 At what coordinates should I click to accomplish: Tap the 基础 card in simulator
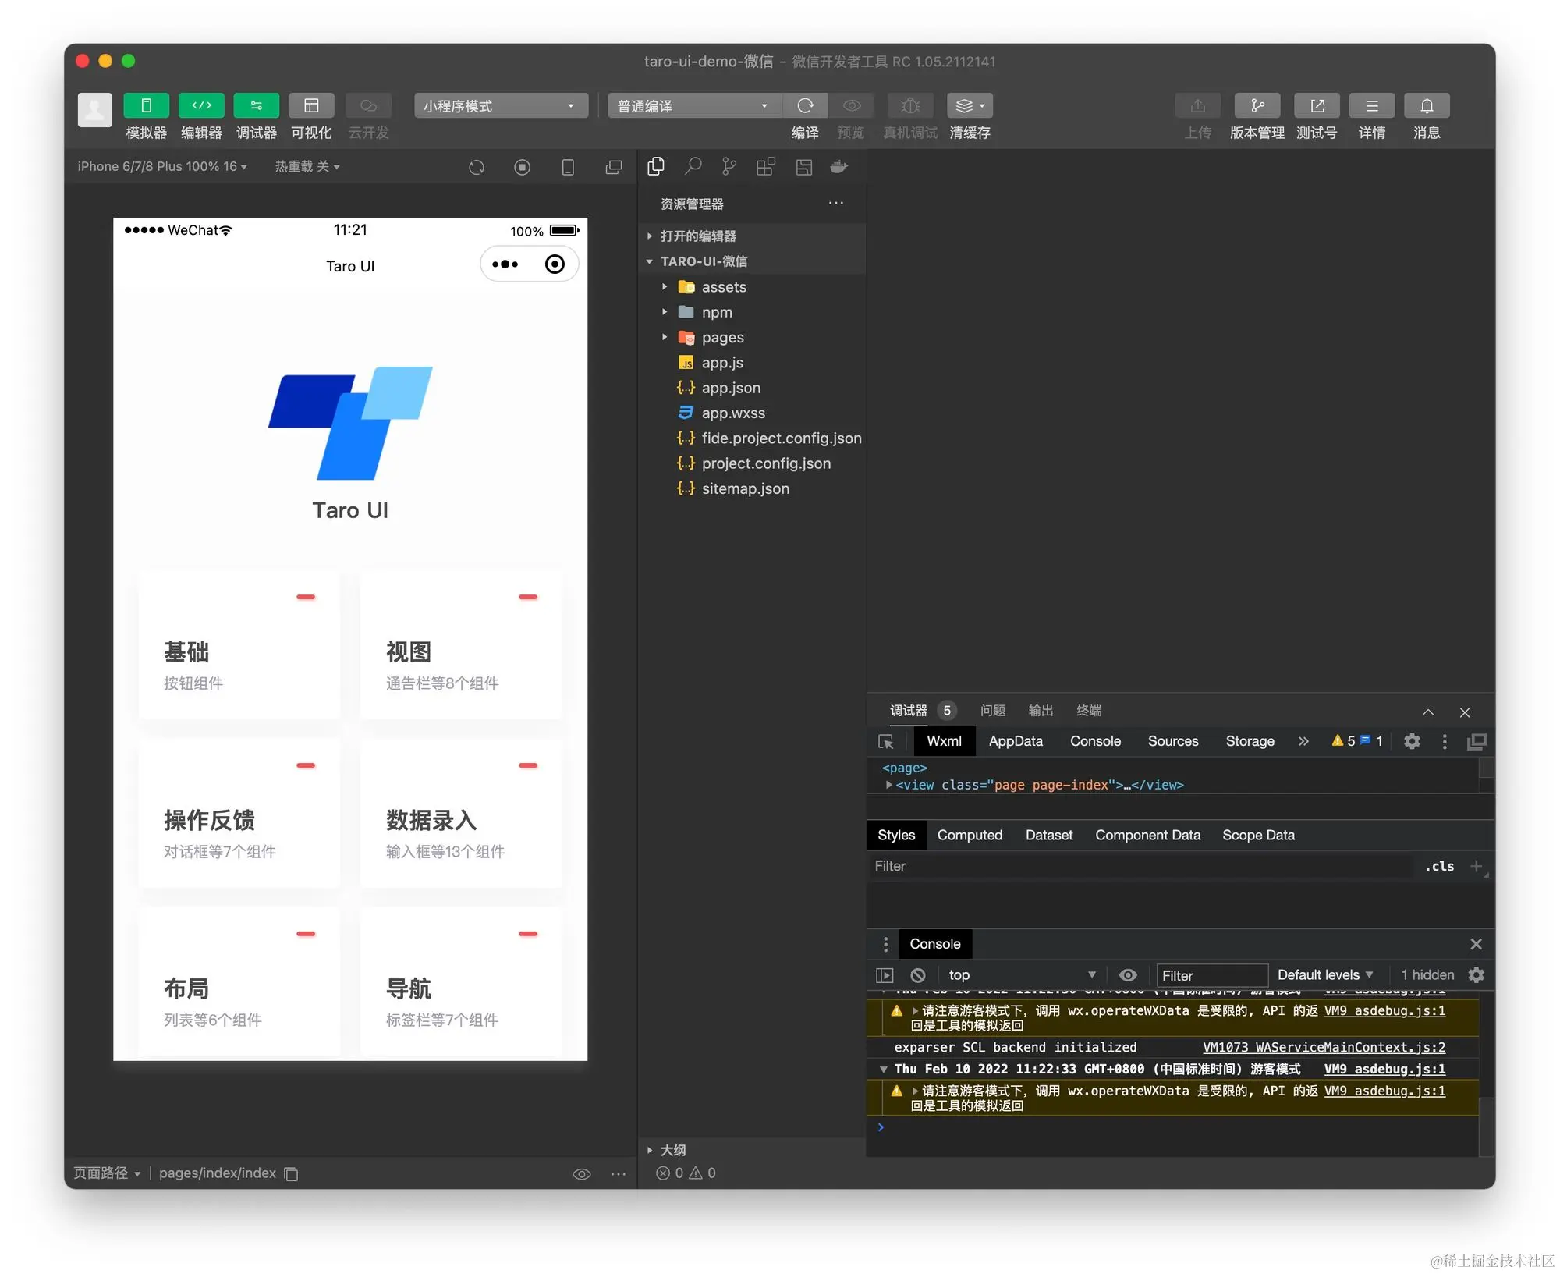tap(239, 646)
